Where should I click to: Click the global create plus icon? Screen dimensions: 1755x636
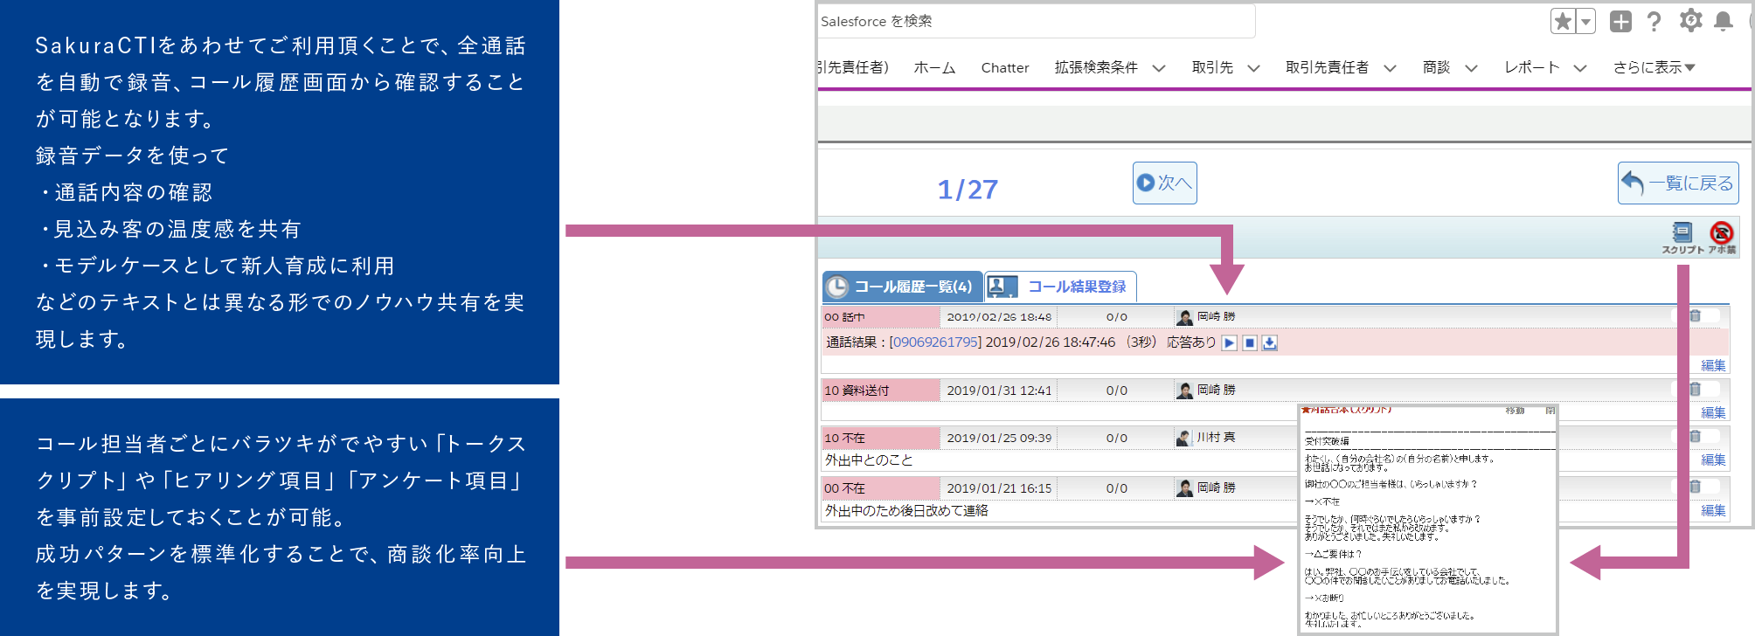pyautogui.click(x=1620, y=21)
